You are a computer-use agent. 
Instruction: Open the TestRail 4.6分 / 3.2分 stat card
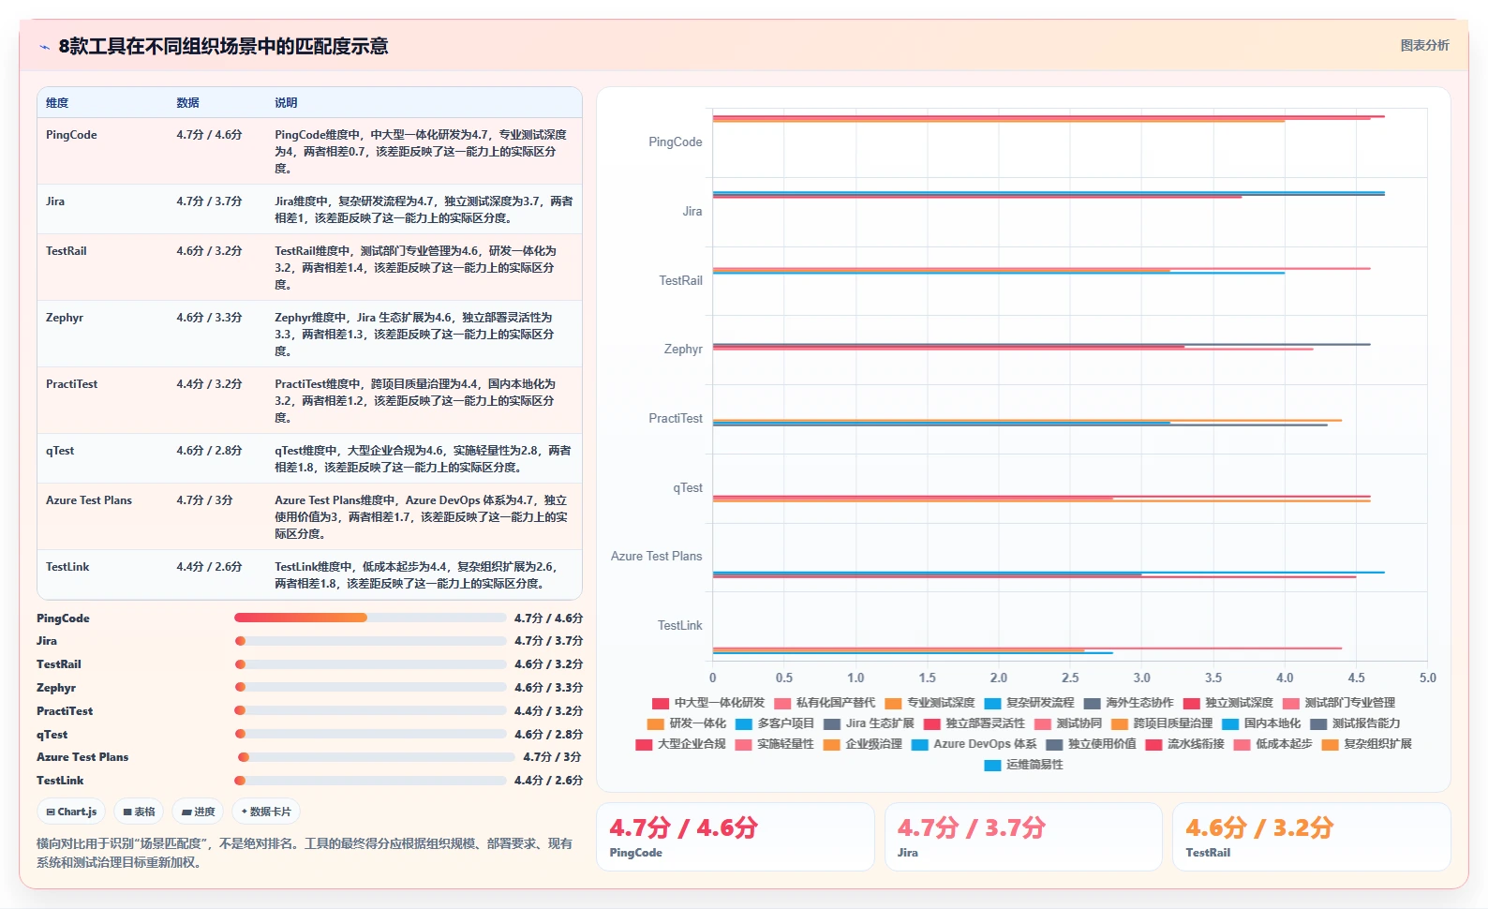point(1312,837)
